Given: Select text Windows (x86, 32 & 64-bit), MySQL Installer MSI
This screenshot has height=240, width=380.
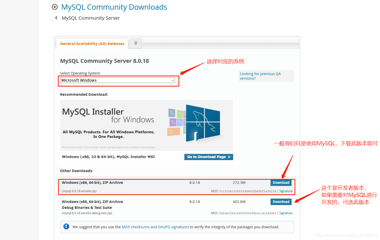Looking at the screenshot, I should (108, 157).
